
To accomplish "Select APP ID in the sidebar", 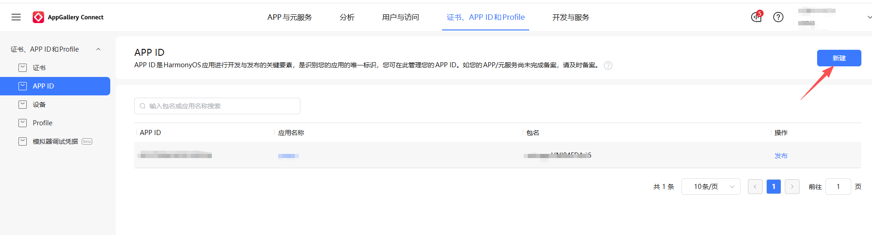I will 55,86.
